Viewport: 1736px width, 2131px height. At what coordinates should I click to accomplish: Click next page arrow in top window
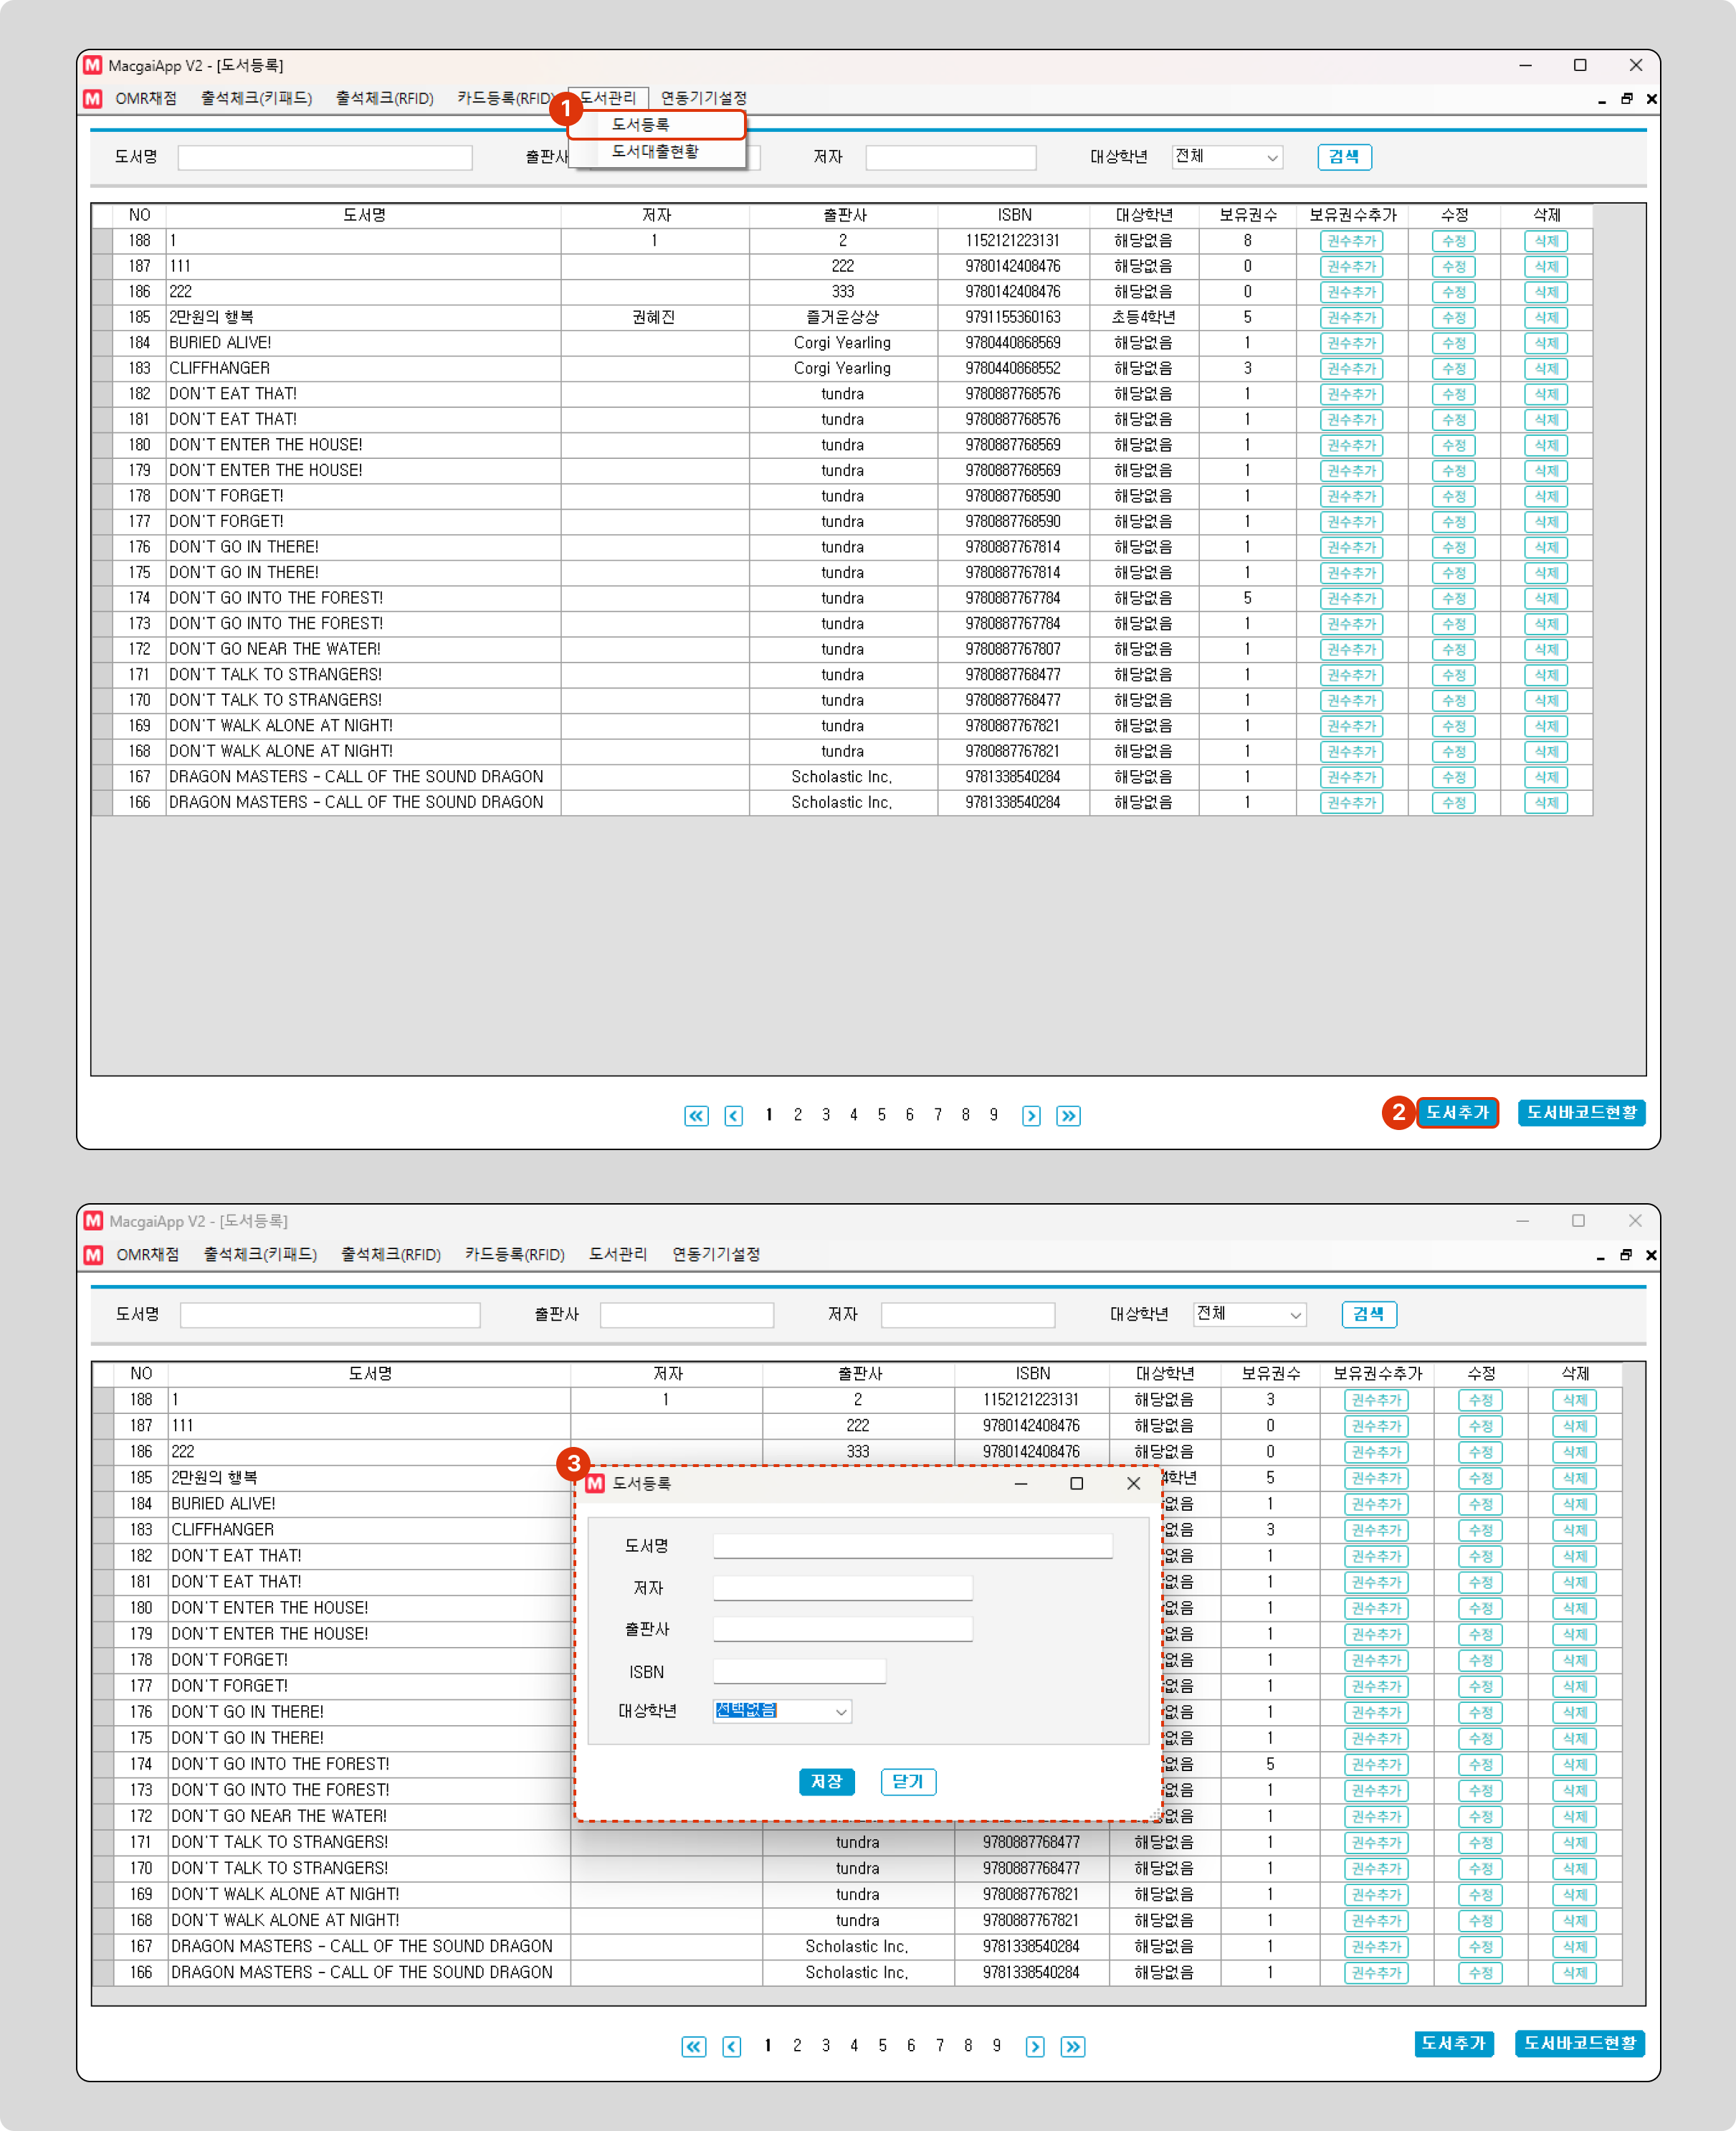[x=1031, y=1116]
